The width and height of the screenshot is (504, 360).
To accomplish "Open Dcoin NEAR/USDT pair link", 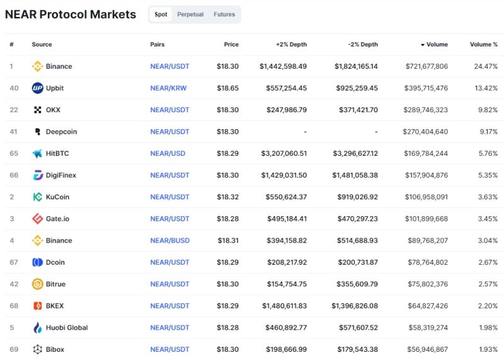I will click(x=169, y=262).
